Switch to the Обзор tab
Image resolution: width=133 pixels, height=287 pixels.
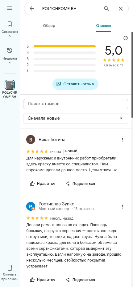[49, 26]
